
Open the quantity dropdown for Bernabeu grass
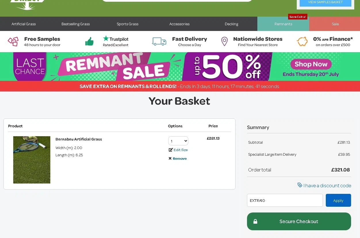pos(178,141)
